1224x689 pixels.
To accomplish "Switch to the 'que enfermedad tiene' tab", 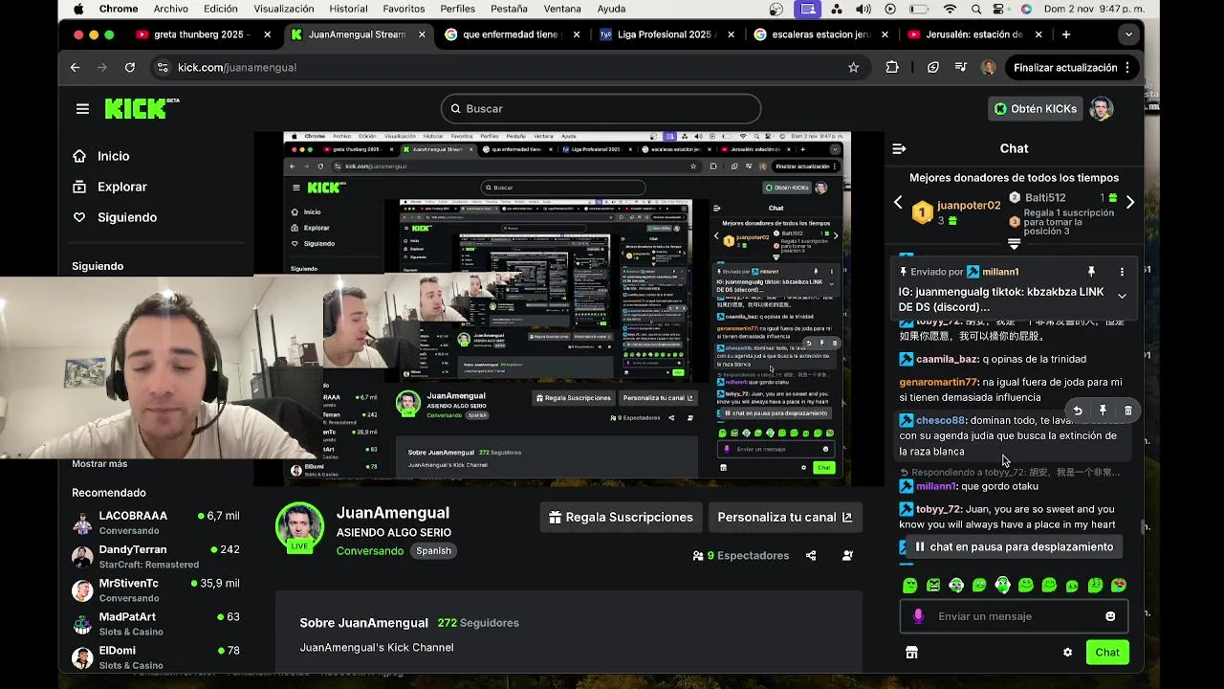I will 511,34.
